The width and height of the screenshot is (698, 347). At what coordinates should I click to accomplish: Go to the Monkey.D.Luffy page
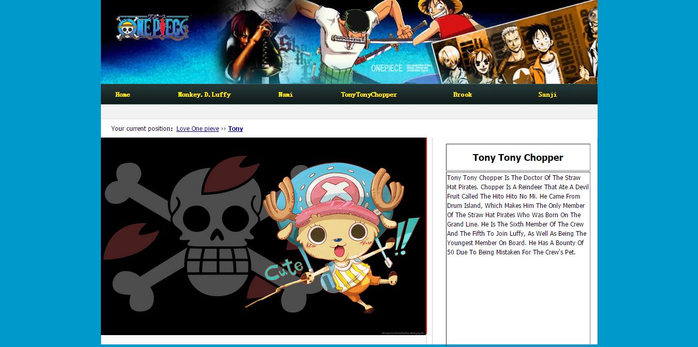click(x=204, y=95)
